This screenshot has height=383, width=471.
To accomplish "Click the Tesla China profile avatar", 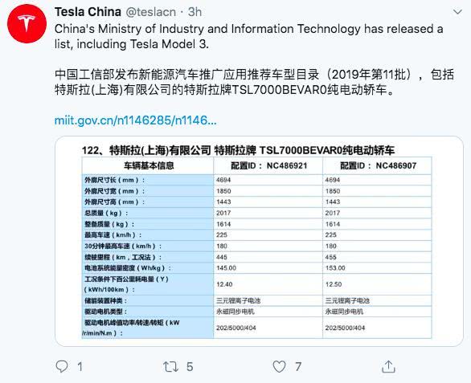I will pos(27,24).
